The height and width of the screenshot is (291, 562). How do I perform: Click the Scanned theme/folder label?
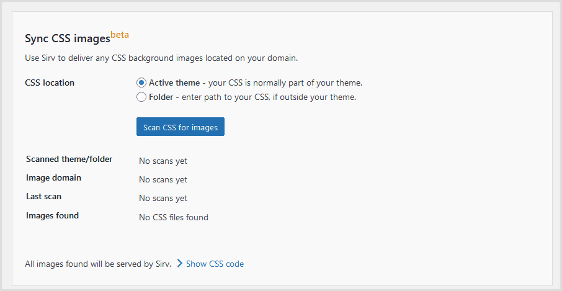tap(69, 159)
